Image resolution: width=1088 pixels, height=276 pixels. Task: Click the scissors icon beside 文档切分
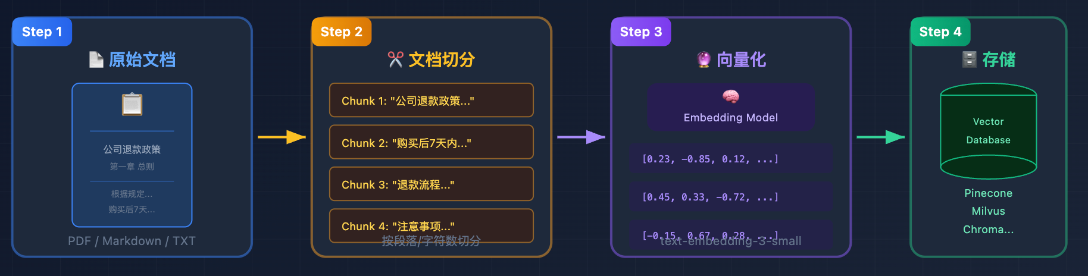[396, 59]
